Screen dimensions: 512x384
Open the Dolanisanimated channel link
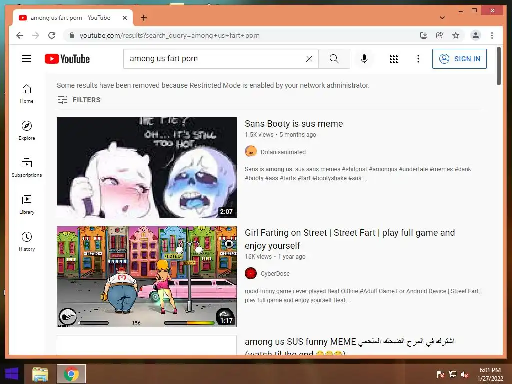coord(283,152)
